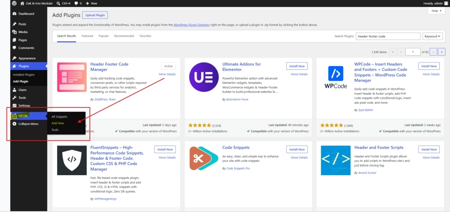Open the Code Snippets title link
Image resolution: width=450 pixels, height=212 pixels.
[236, 147]
